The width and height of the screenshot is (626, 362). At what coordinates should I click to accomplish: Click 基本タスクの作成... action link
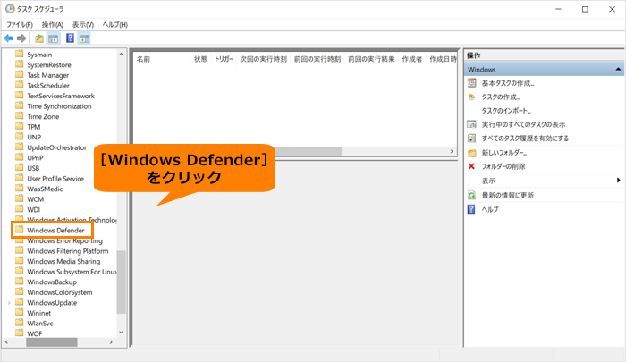(x=508, y=83)
